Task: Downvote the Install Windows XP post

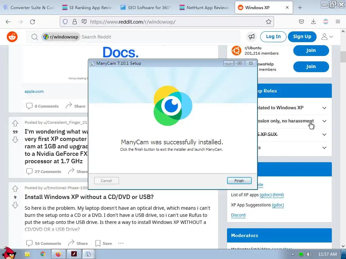Action: [15, 205]
